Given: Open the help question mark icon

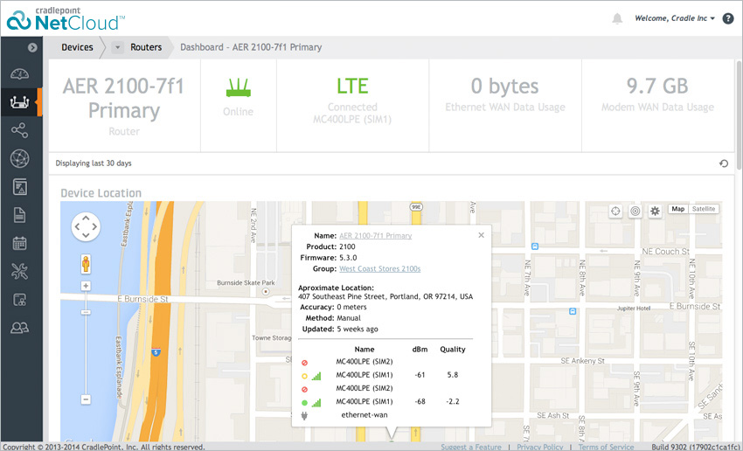Looking at the screenshot, I should coord(728,18).
